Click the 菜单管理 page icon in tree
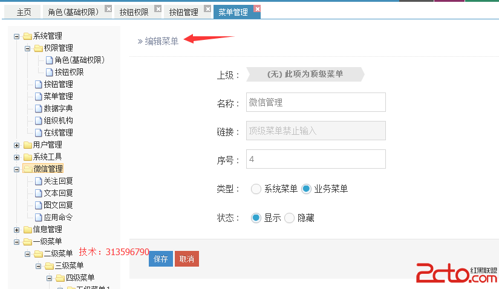Image resolution: width=499 pixels, height=289 pixels. click(x=39, y=97)
